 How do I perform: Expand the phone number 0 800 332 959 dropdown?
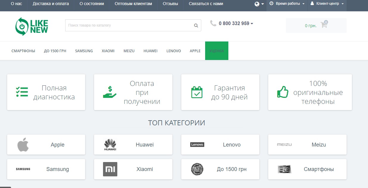[x=236, y=23]
